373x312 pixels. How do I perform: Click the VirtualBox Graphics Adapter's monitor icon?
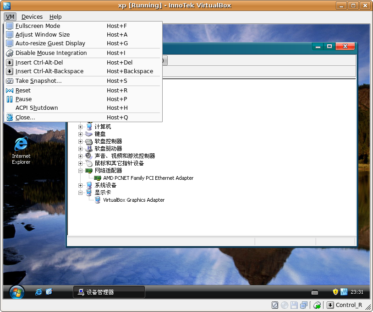(98, 200)
